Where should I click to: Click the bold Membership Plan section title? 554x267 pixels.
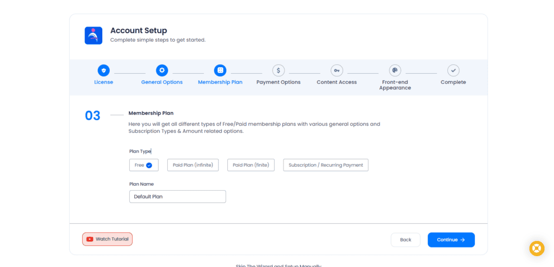click(x=151, y=113)
